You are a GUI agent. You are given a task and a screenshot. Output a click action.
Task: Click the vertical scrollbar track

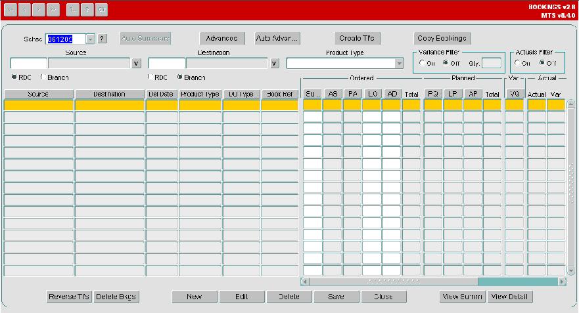(571, 187)
